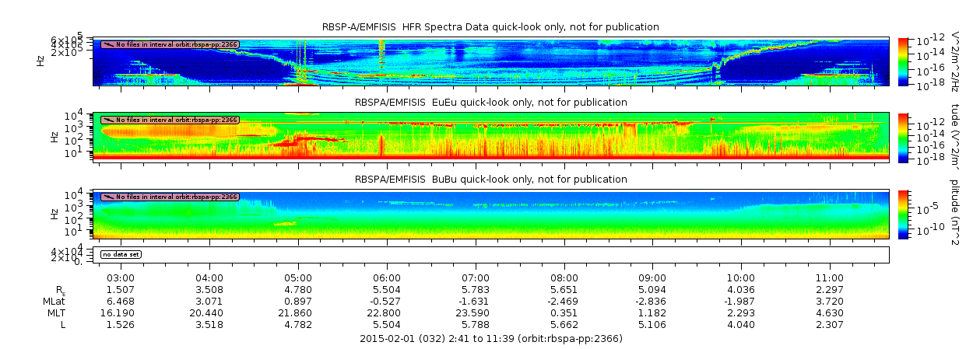Click the 08:00 time axis label
This screenshot has height=349, width=973.
click(x=564, y=278)
